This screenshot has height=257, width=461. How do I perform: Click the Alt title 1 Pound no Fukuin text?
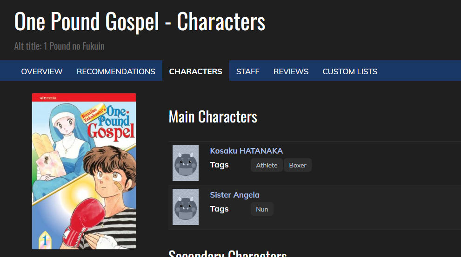pyautogui.click(x=60, y=46)
